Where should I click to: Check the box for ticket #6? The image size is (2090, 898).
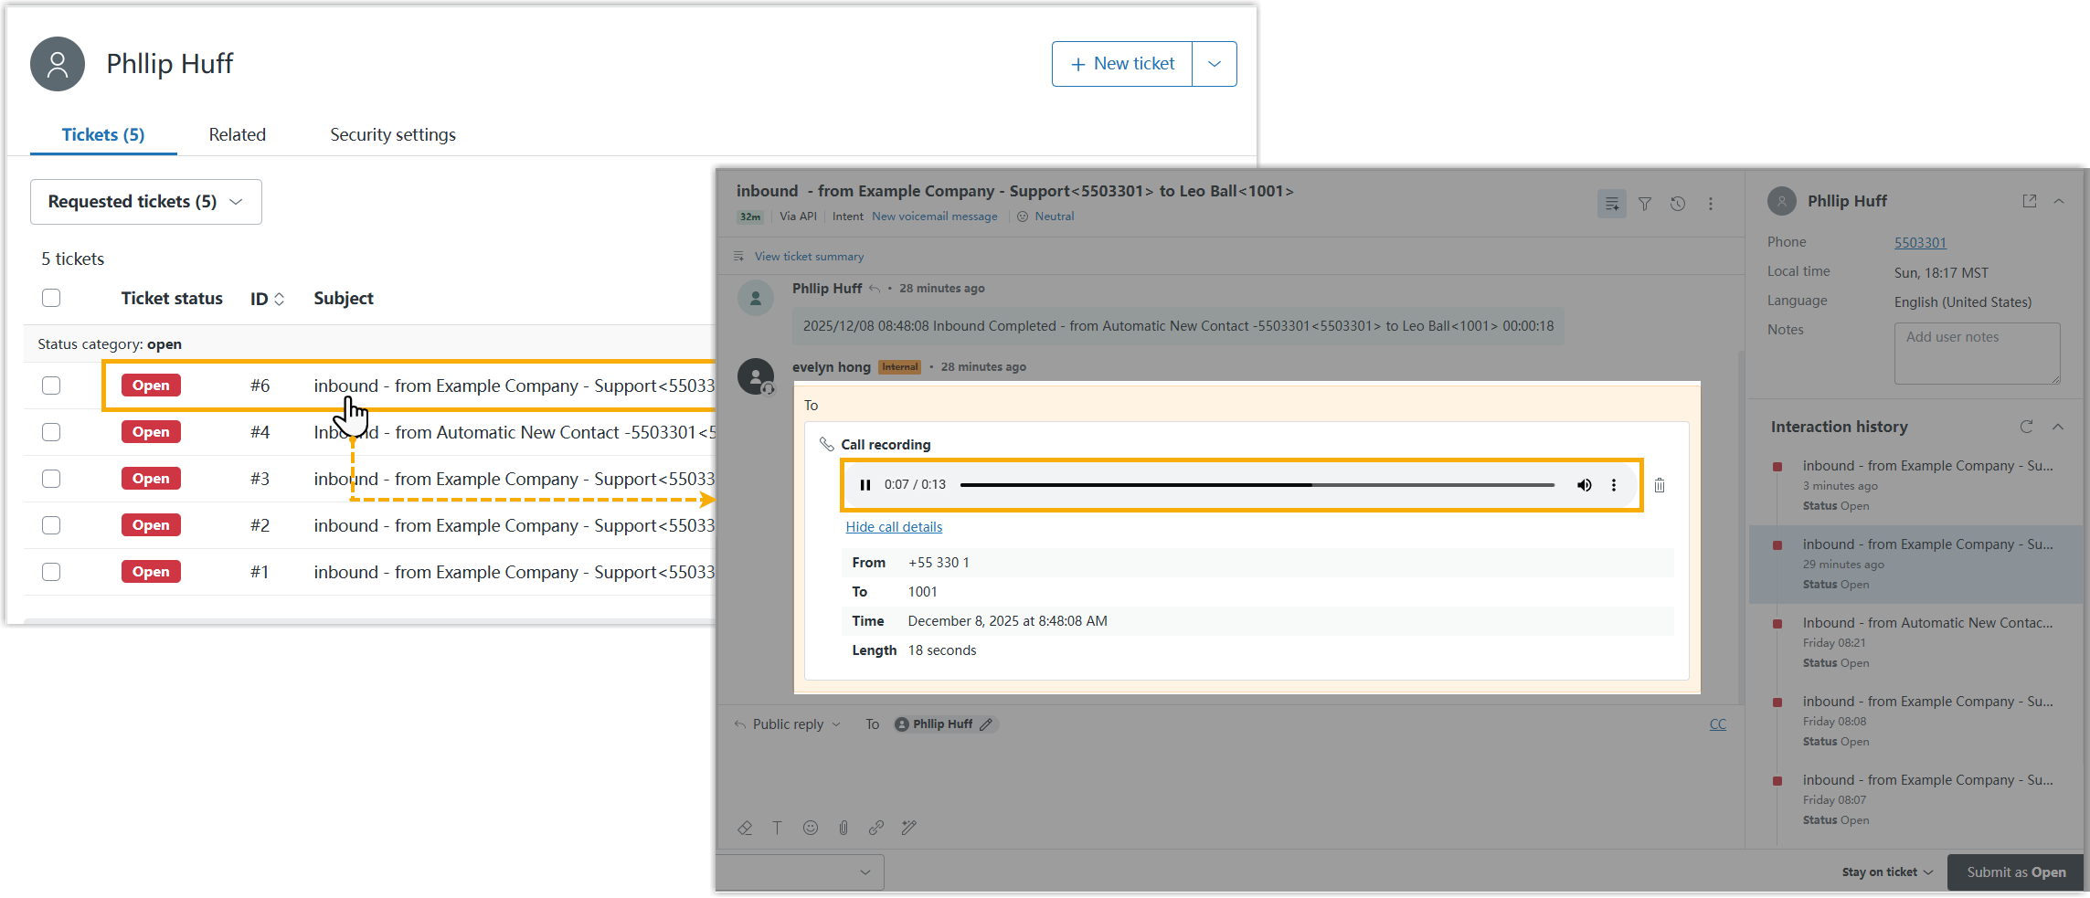coord(51,386)
